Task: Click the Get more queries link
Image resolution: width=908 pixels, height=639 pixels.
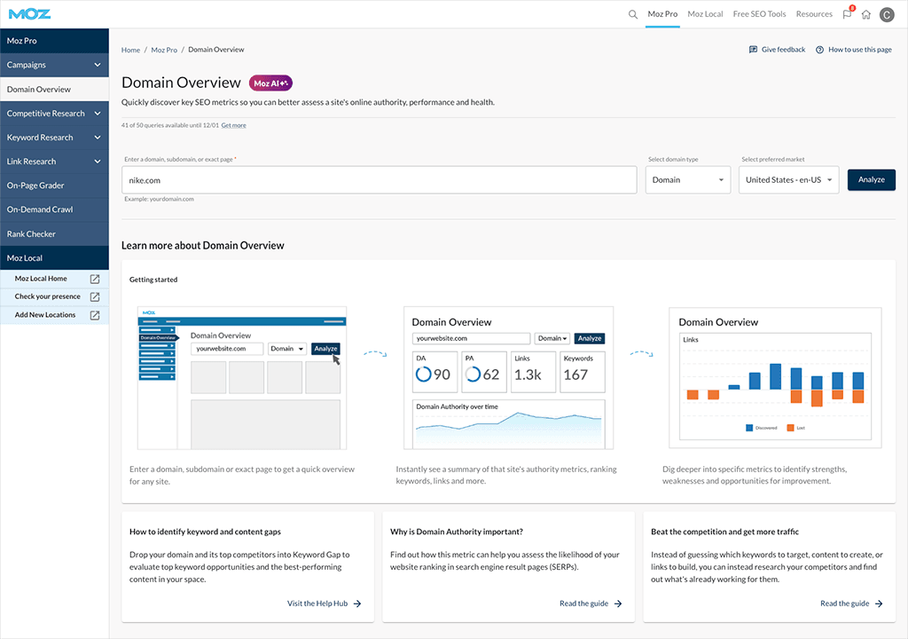Action: tap(233, 125)
